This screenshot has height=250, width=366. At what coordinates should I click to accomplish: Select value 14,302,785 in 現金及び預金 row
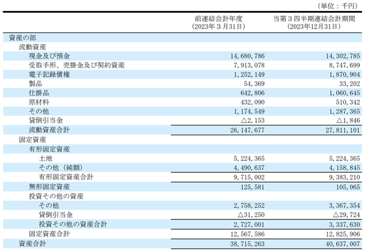point(343,56)
